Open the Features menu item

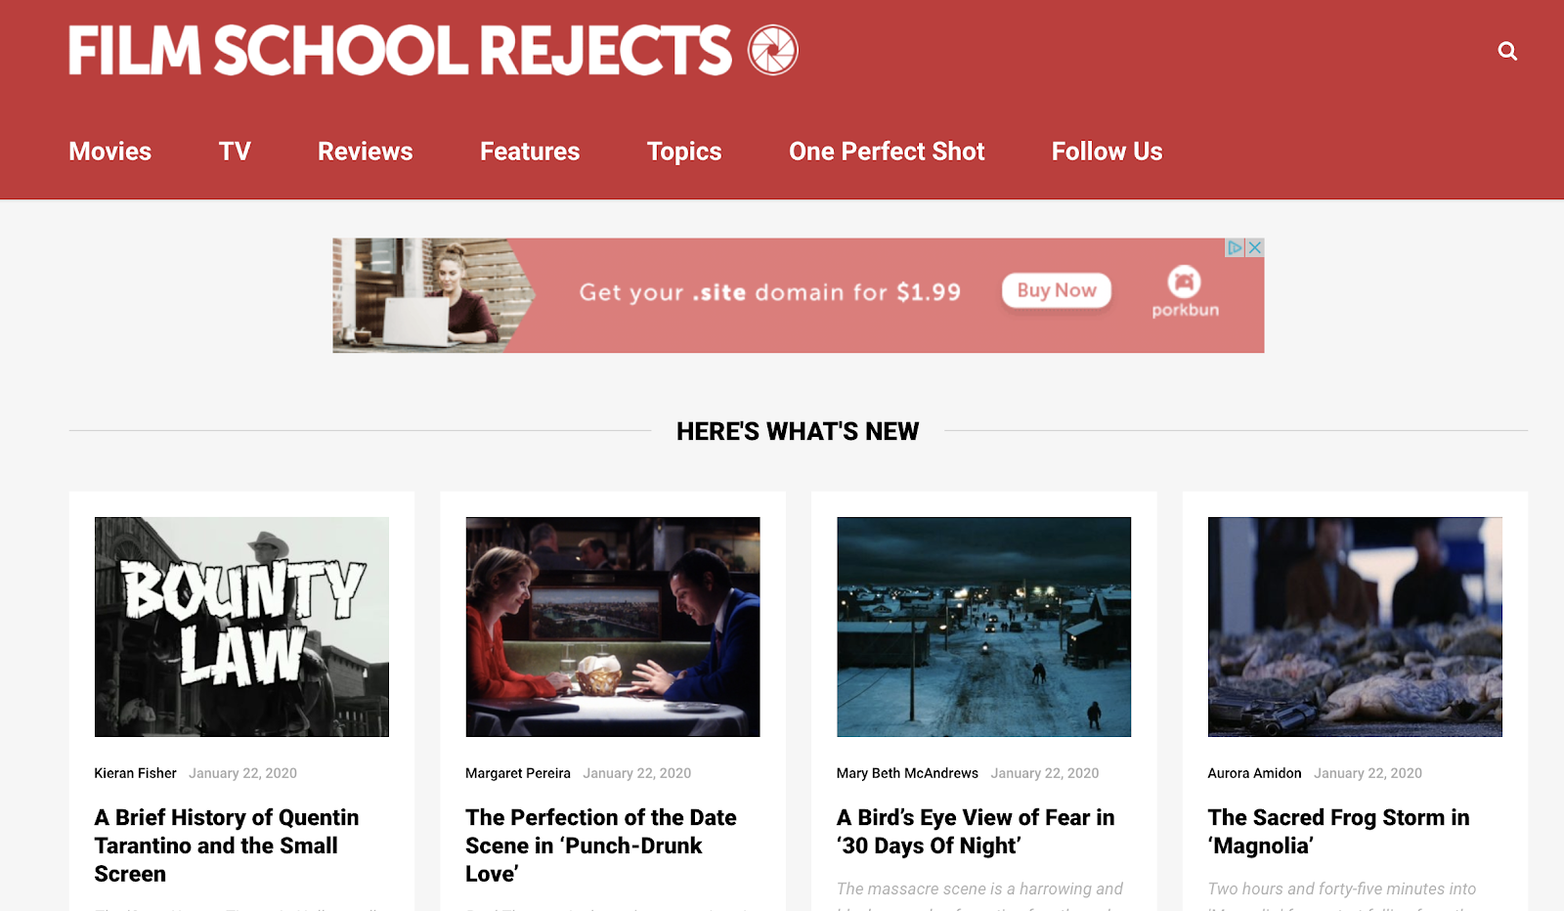point(529,152)
